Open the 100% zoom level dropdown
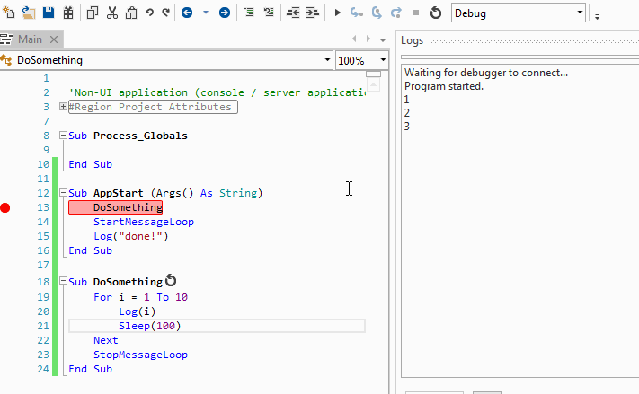Viewport: 639px width, 394px height. click(x=383, y=60)
